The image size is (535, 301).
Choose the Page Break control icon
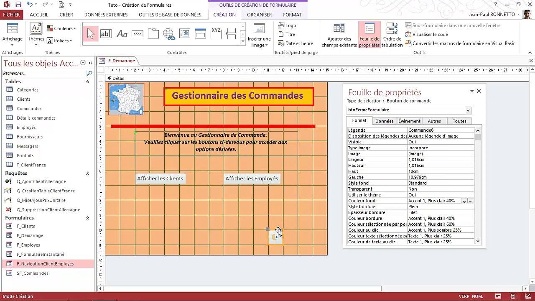click(231, 34)
